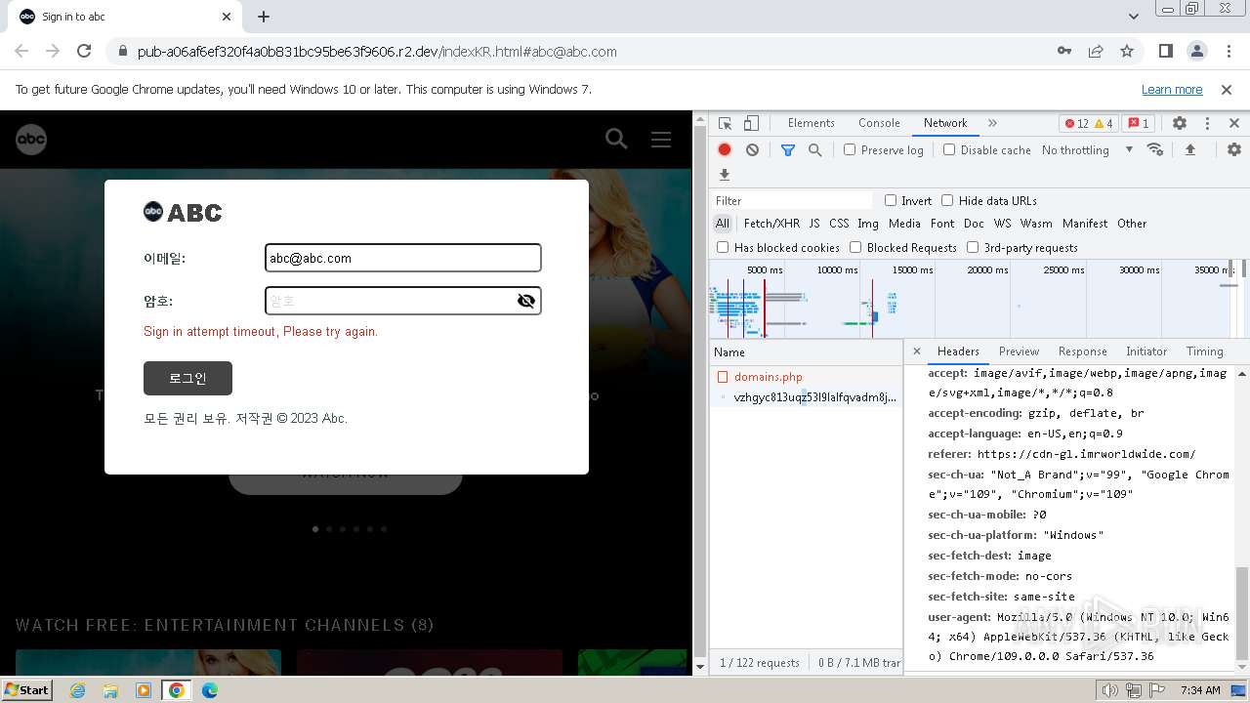1250x703 pixels.
Task: Click the export HAR download arrow
Action: tap(725, 175)
